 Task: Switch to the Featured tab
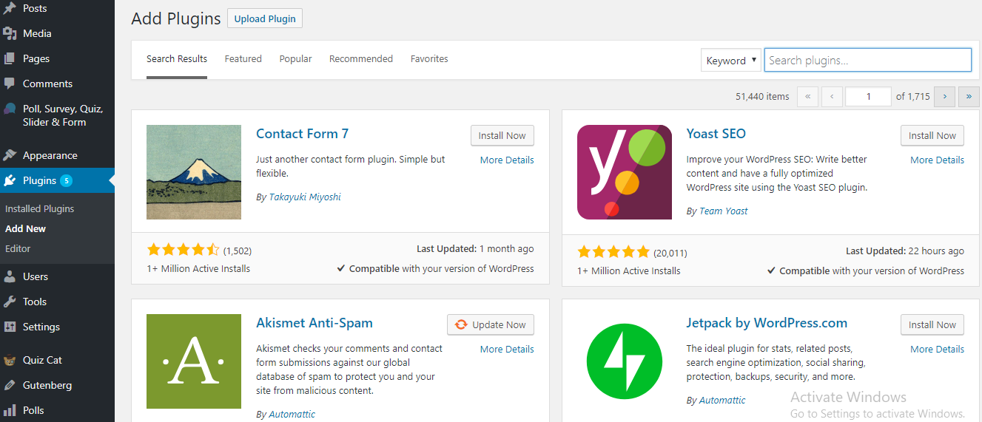pos(243,59)
